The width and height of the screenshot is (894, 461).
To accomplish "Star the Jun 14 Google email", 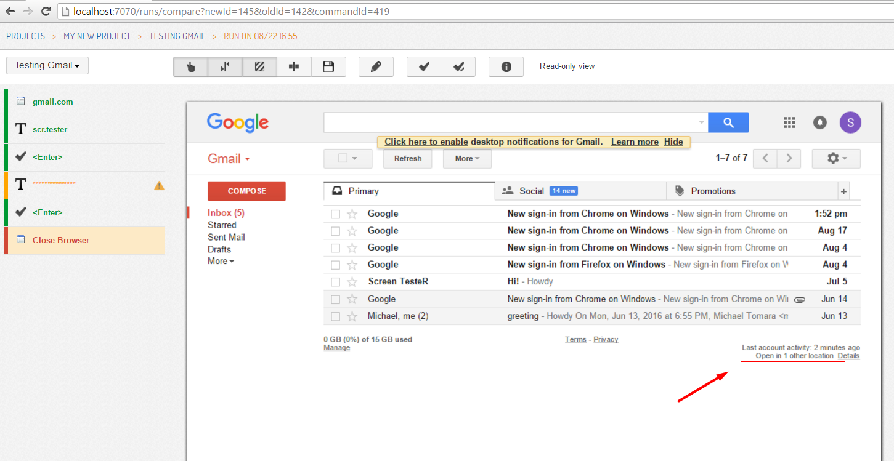I will pos(352,299).
